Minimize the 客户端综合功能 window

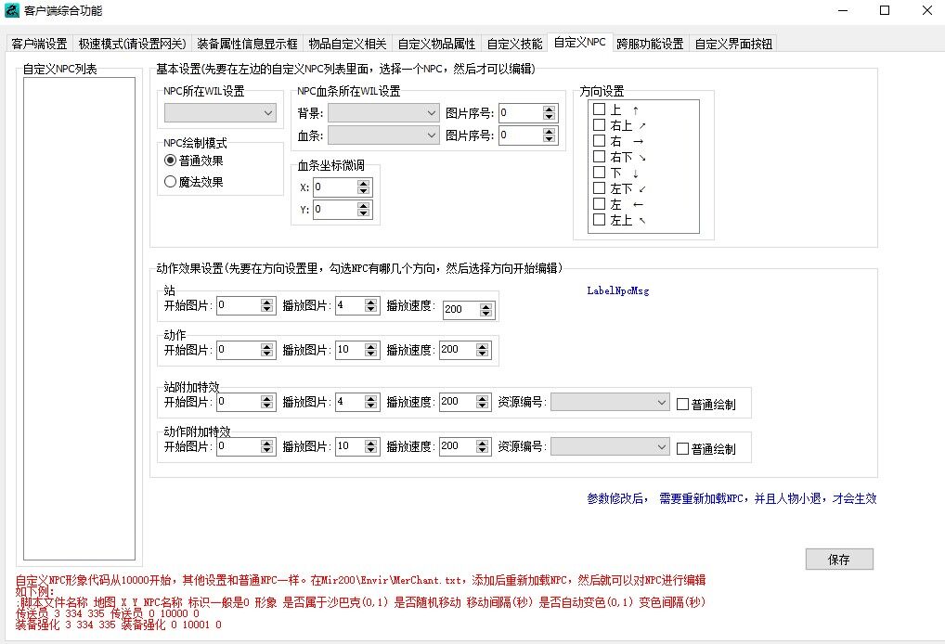(843, 10)
